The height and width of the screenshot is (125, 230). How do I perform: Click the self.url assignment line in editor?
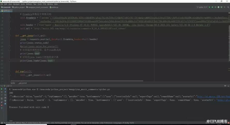(x=73, y=29)
